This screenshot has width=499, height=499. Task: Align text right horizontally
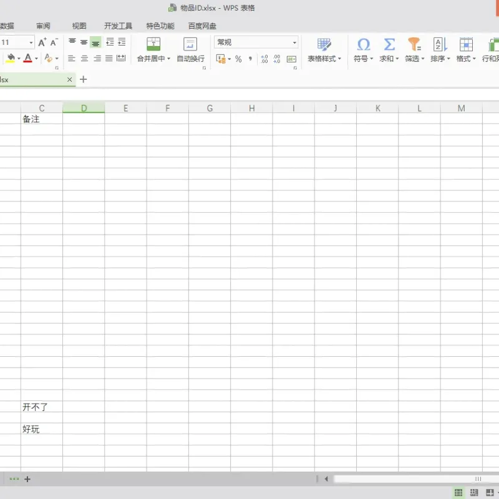coord(97,58)
